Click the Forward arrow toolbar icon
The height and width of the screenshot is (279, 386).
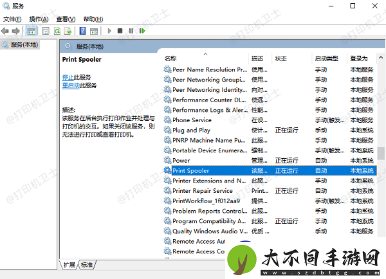tap(15, 31)
